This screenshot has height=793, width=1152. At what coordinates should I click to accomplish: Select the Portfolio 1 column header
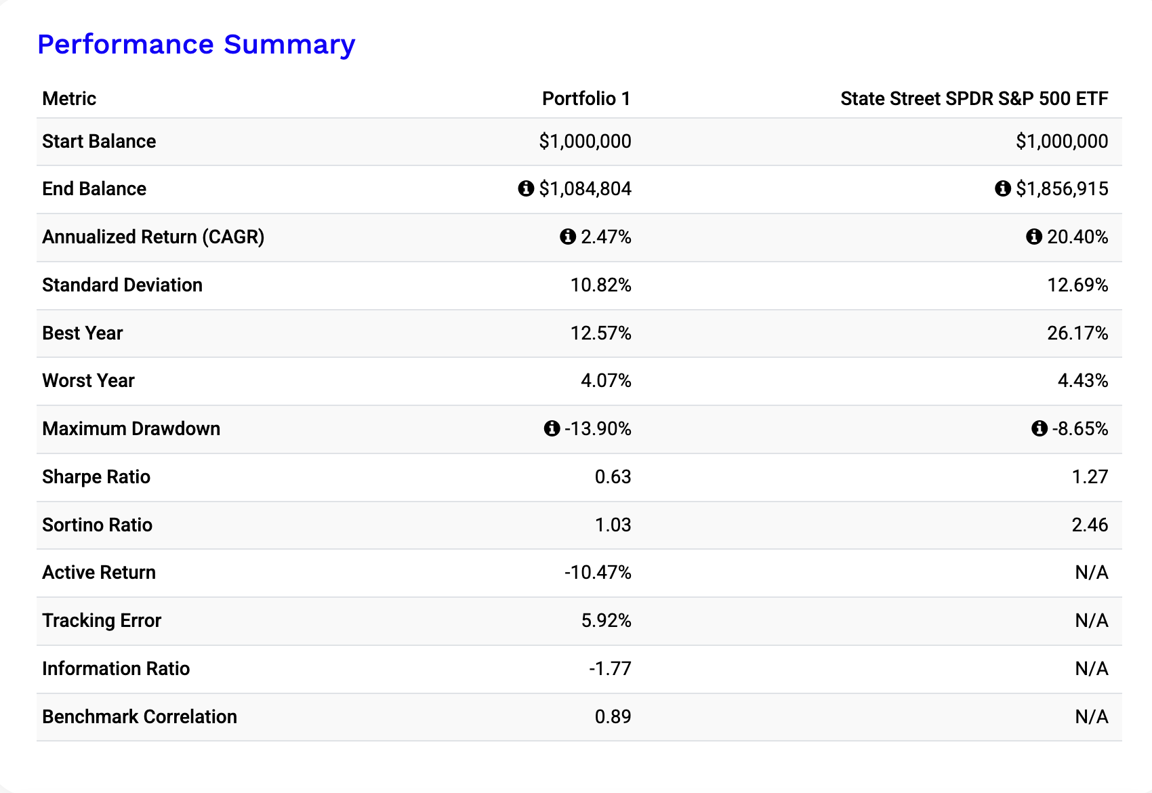point(586,99)
